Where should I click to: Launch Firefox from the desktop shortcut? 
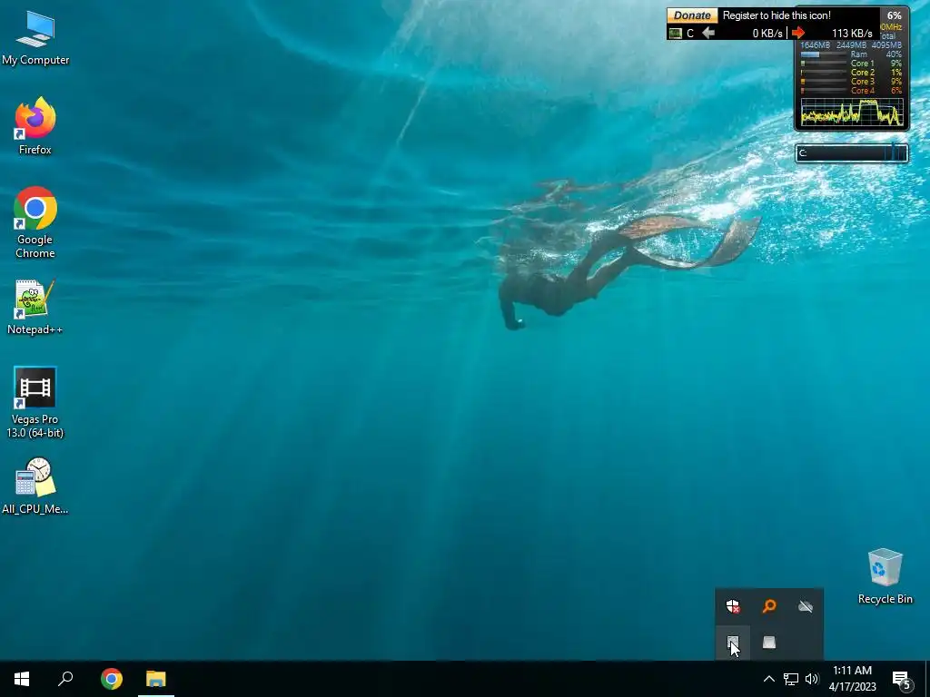(35, 126)
